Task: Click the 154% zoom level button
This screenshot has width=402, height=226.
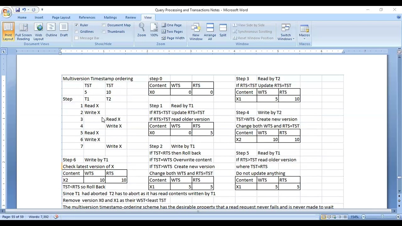Action: pos(355,217)
